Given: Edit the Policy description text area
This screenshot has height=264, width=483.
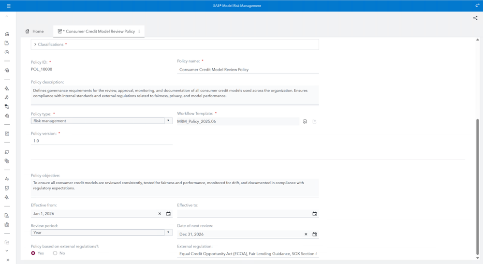Looking at the screenshot, I should coord(175,95).
